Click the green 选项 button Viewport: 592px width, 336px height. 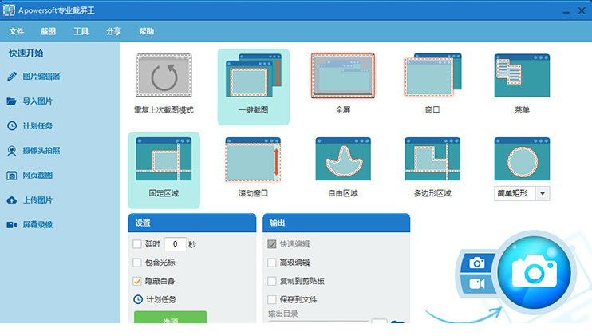point(170,317)
